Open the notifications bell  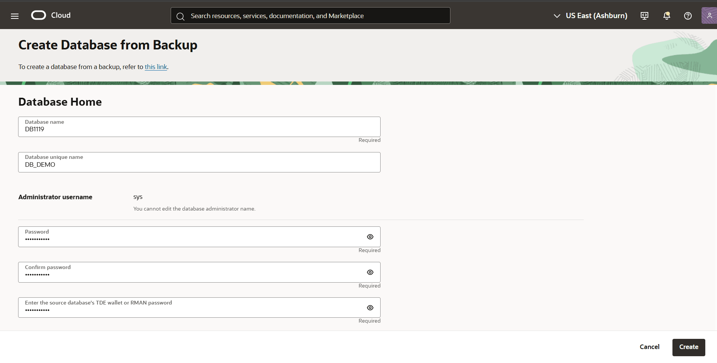[666, 15]
